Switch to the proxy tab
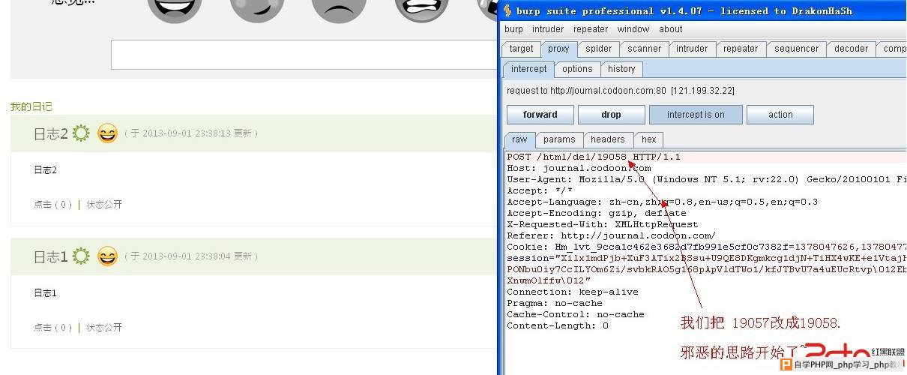Viewport: 907px width, 375px height. click(558, 49)
